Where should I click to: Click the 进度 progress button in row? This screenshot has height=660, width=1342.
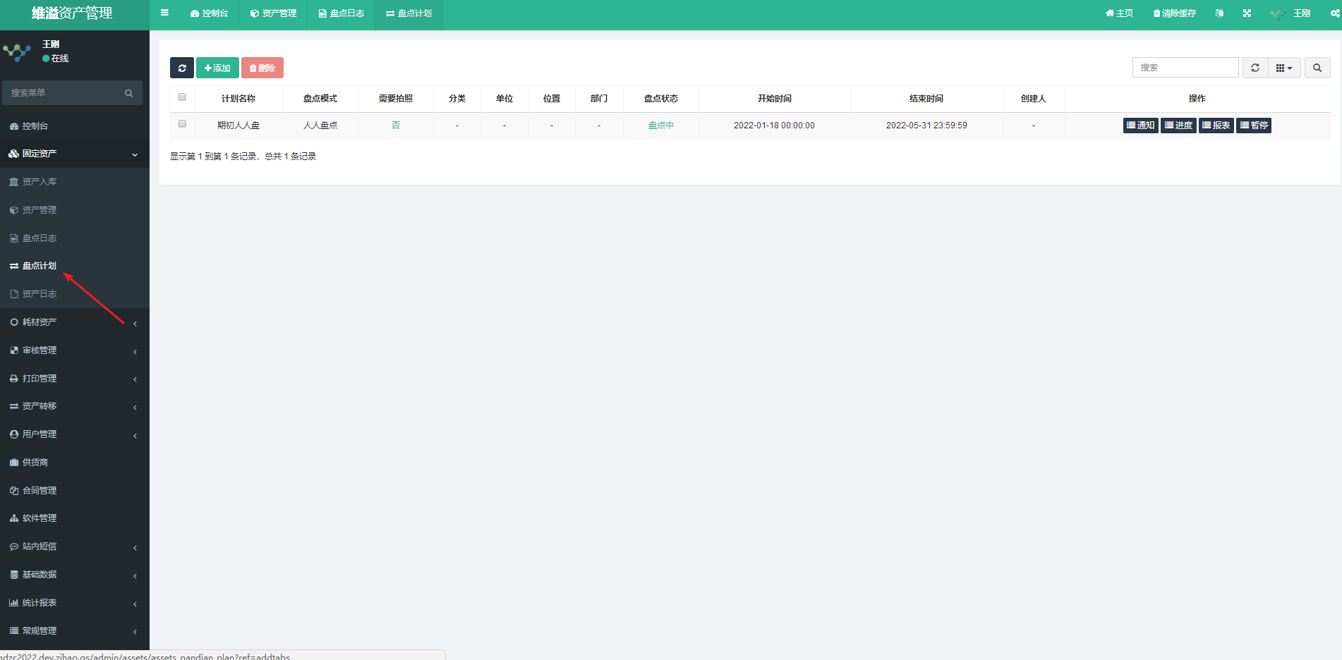pyautogui.click(x=1178, y=126)
